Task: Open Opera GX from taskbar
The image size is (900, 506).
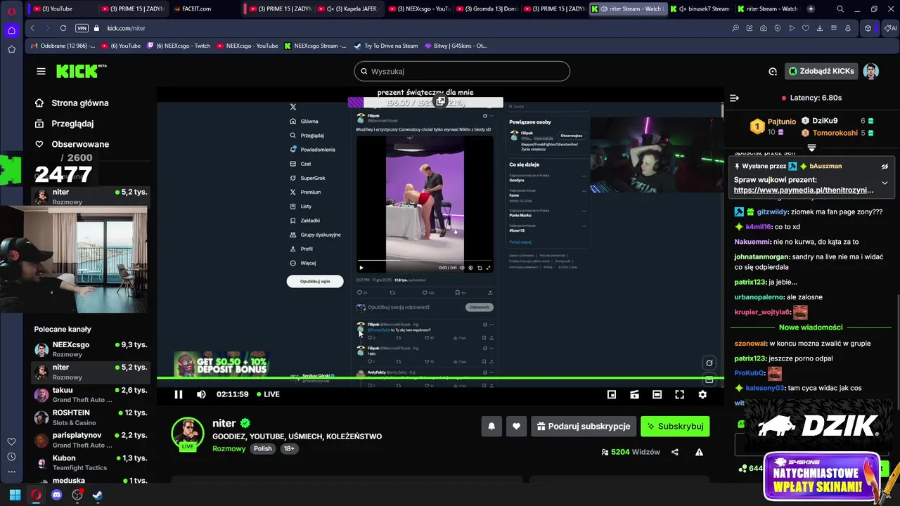Action: pos(36,495)
